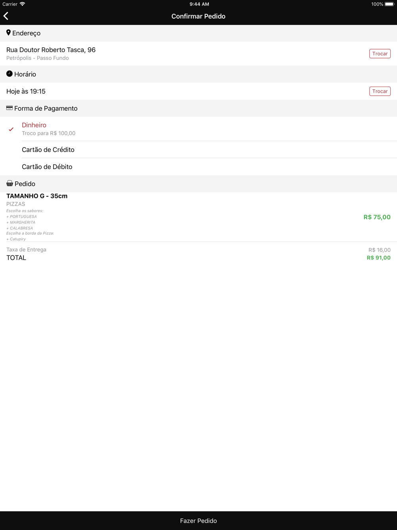Place the order with Fazer Pedido

point(198,520)
